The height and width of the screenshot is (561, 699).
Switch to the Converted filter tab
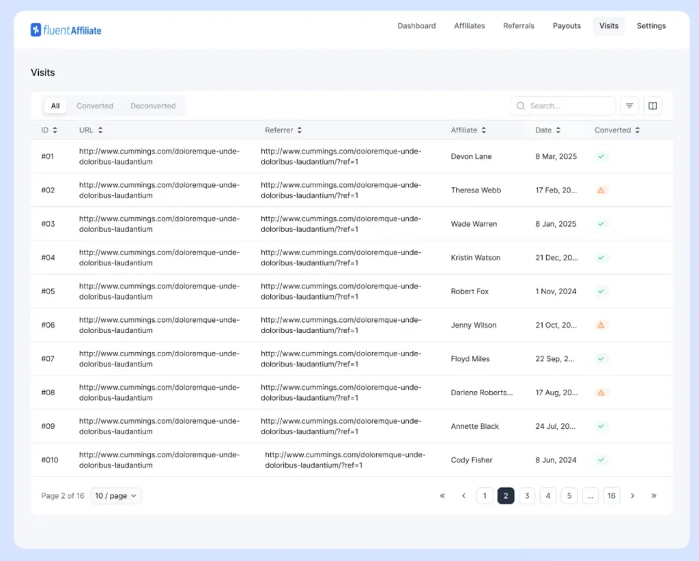[95, 106]
